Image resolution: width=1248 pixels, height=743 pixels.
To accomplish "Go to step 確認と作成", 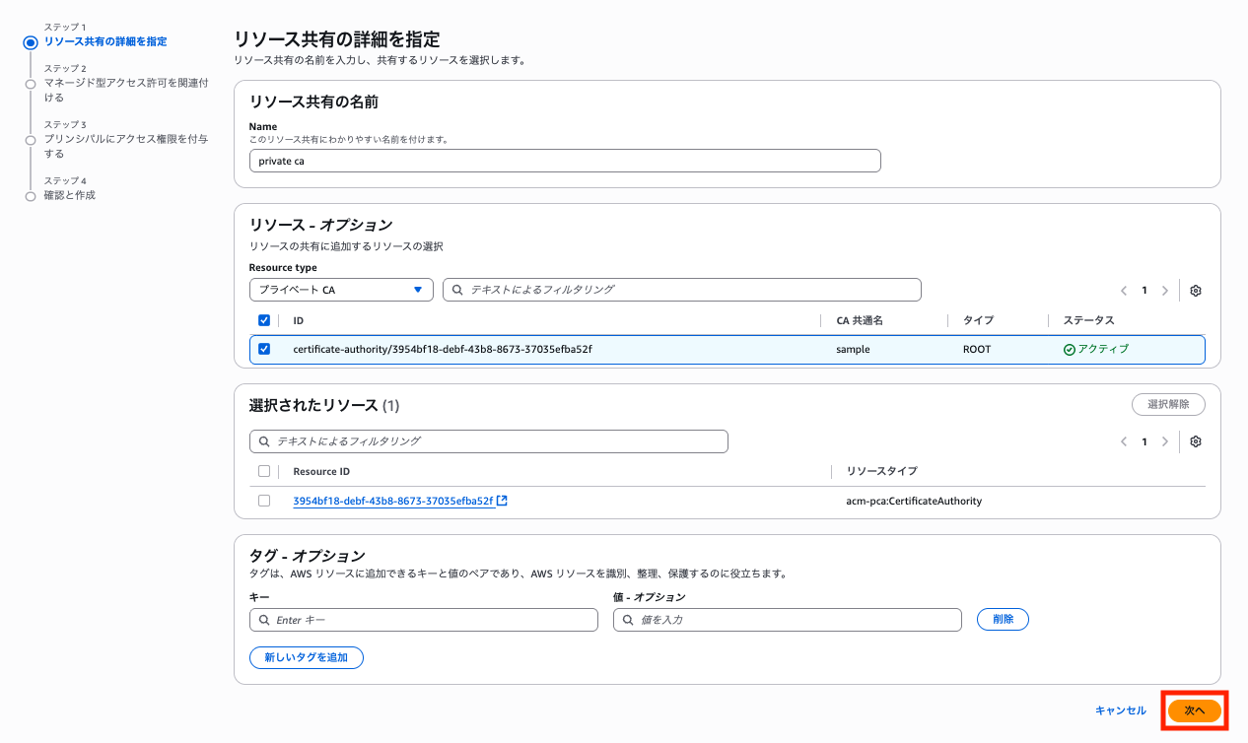I will [x=70, y=195].
